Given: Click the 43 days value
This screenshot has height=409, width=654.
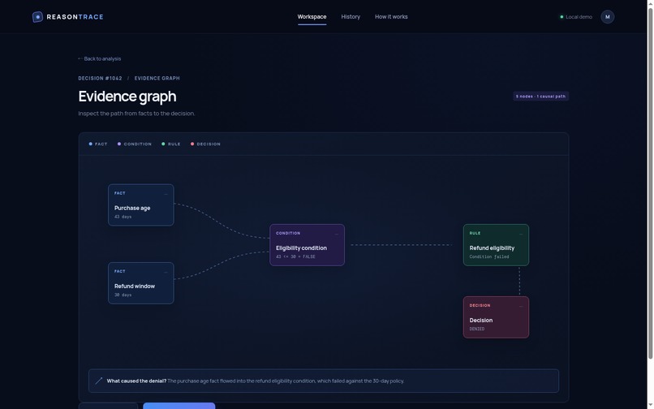Looking at the screenshot, I should click(123, 217).
